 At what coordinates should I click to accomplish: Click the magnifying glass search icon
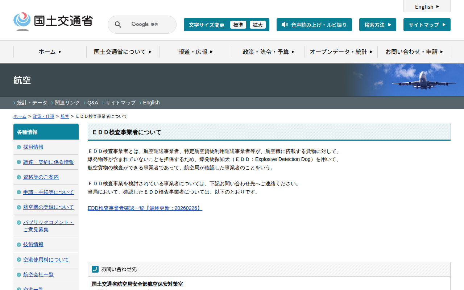pos(118,25)
